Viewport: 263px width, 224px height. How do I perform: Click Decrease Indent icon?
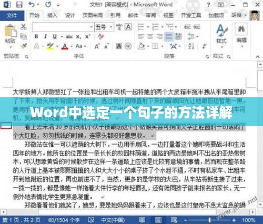pos(187,27)
